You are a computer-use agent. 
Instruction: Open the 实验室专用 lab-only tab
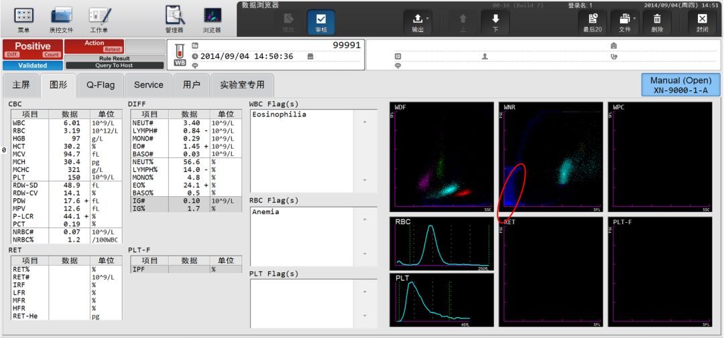coord(242,85)
